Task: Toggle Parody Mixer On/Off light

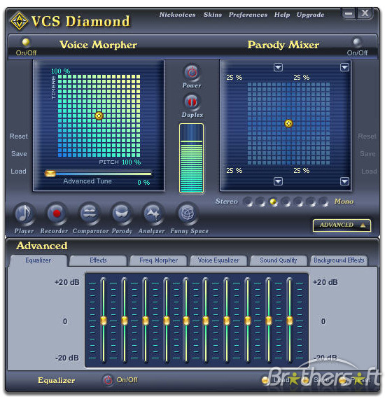Action: (x=357, y=42)
